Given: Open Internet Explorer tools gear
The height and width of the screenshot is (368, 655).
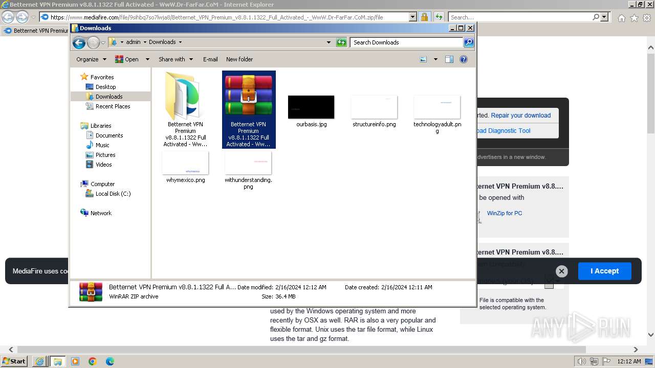Looking at the screenshot, I should (x=647, y=18).
